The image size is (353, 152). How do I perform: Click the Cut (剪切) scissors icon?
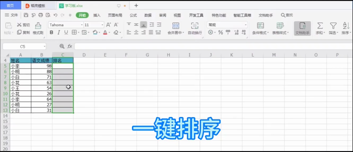[x=19, y=25]
